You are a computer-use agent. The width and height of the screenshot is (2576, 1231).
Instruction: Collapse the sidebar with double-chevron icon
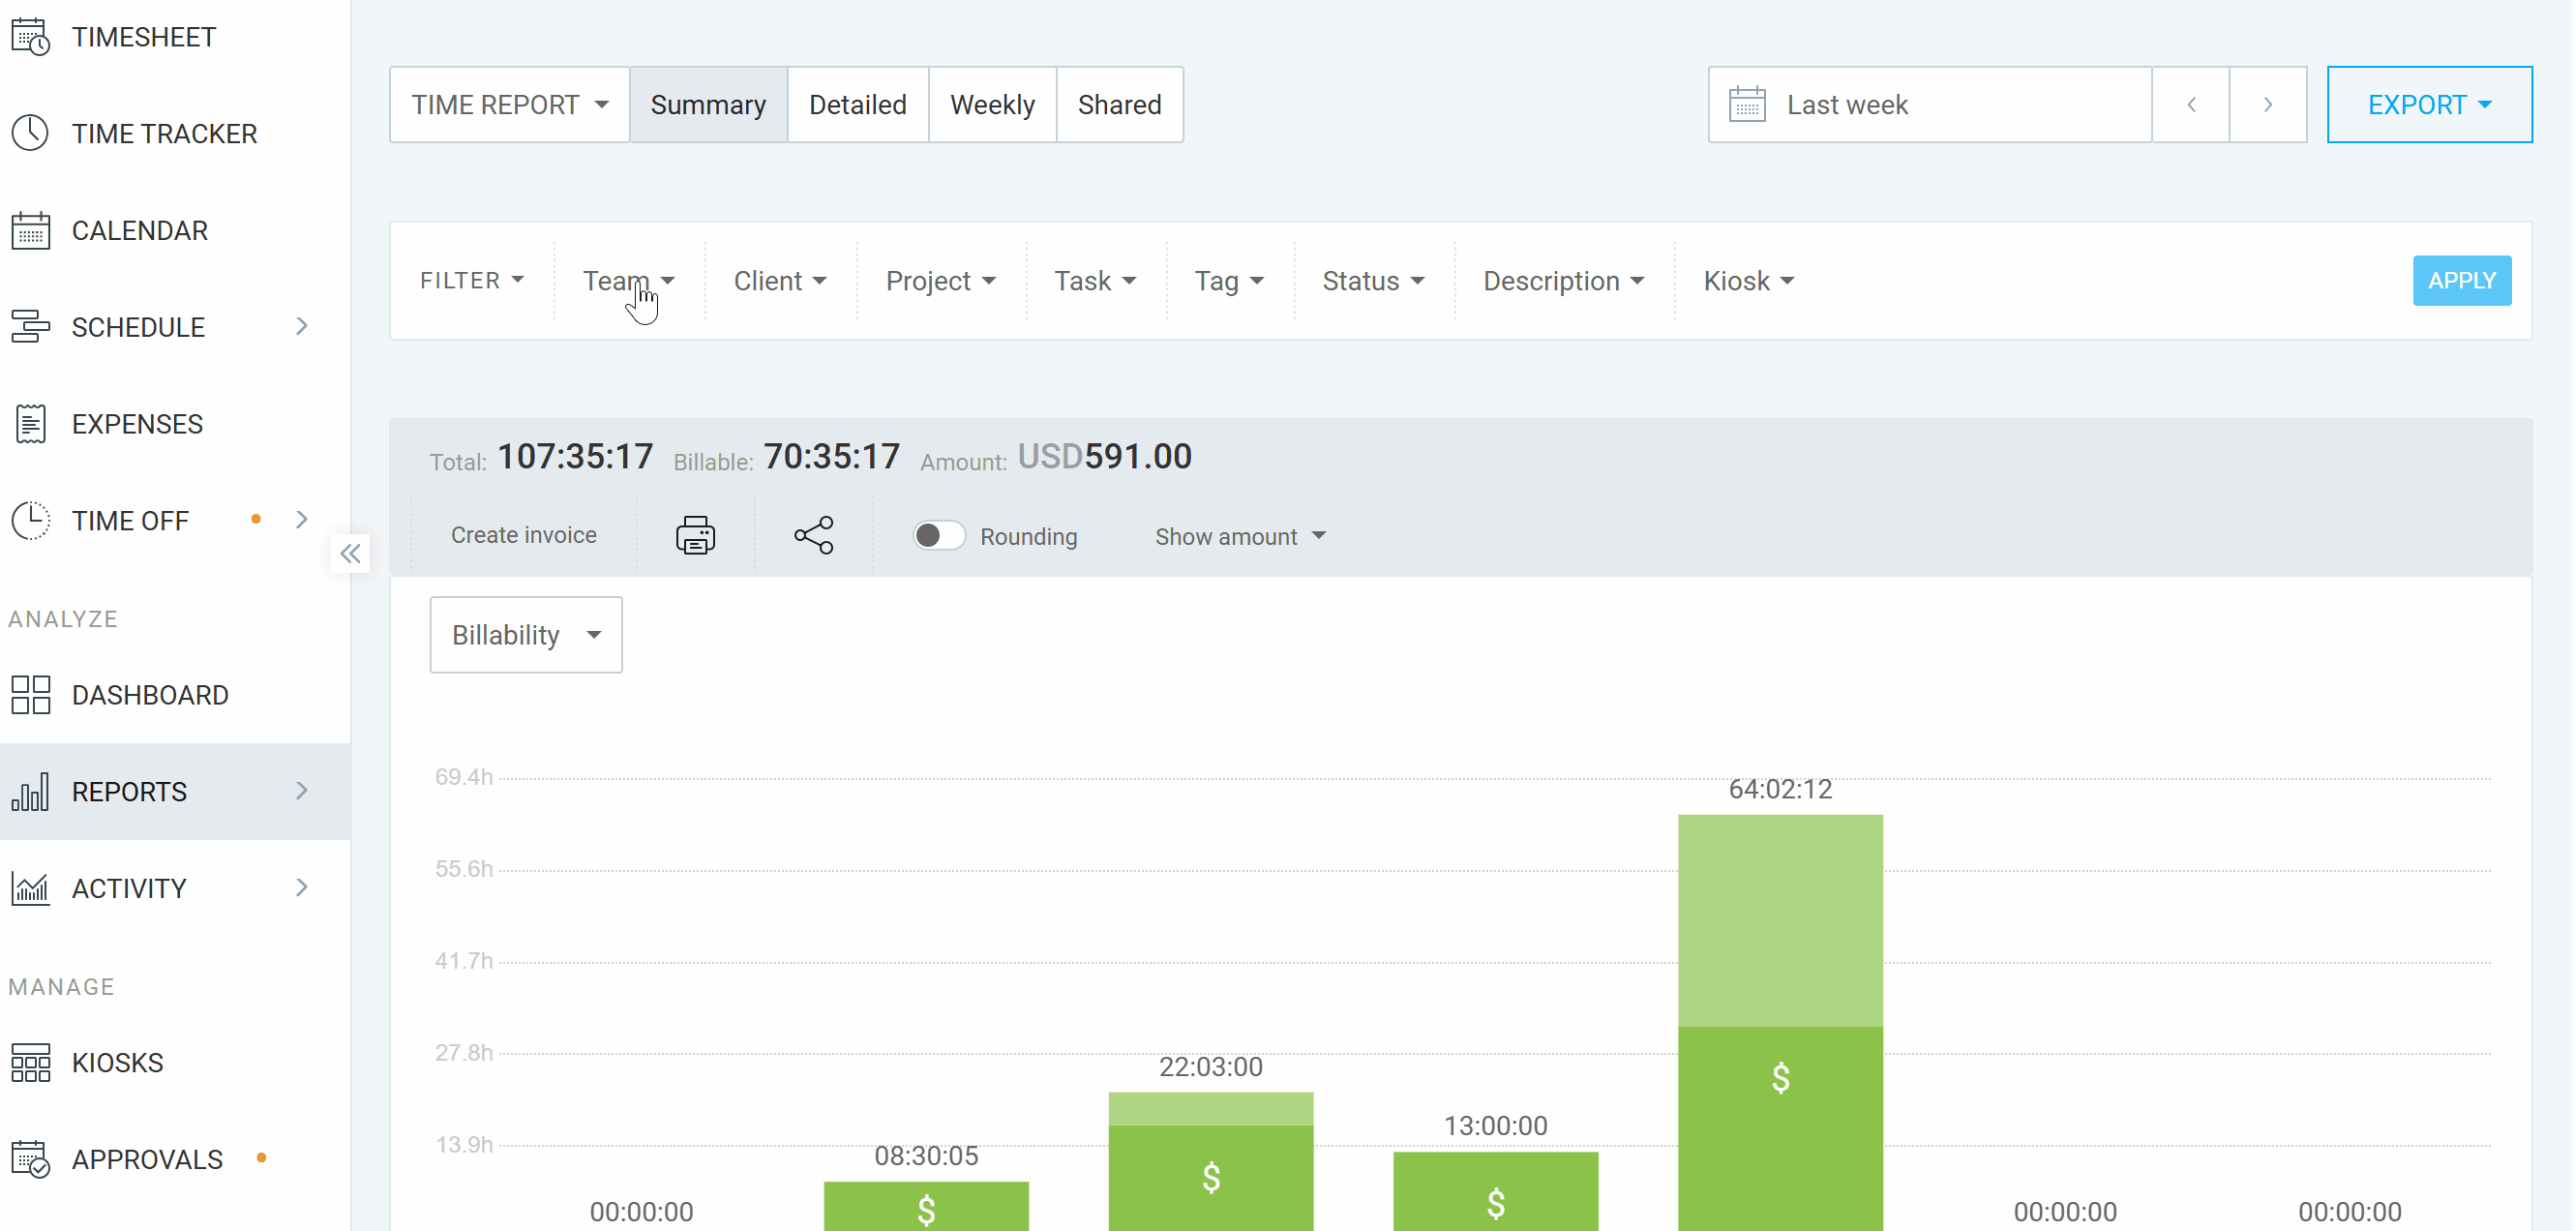(350, 554)
